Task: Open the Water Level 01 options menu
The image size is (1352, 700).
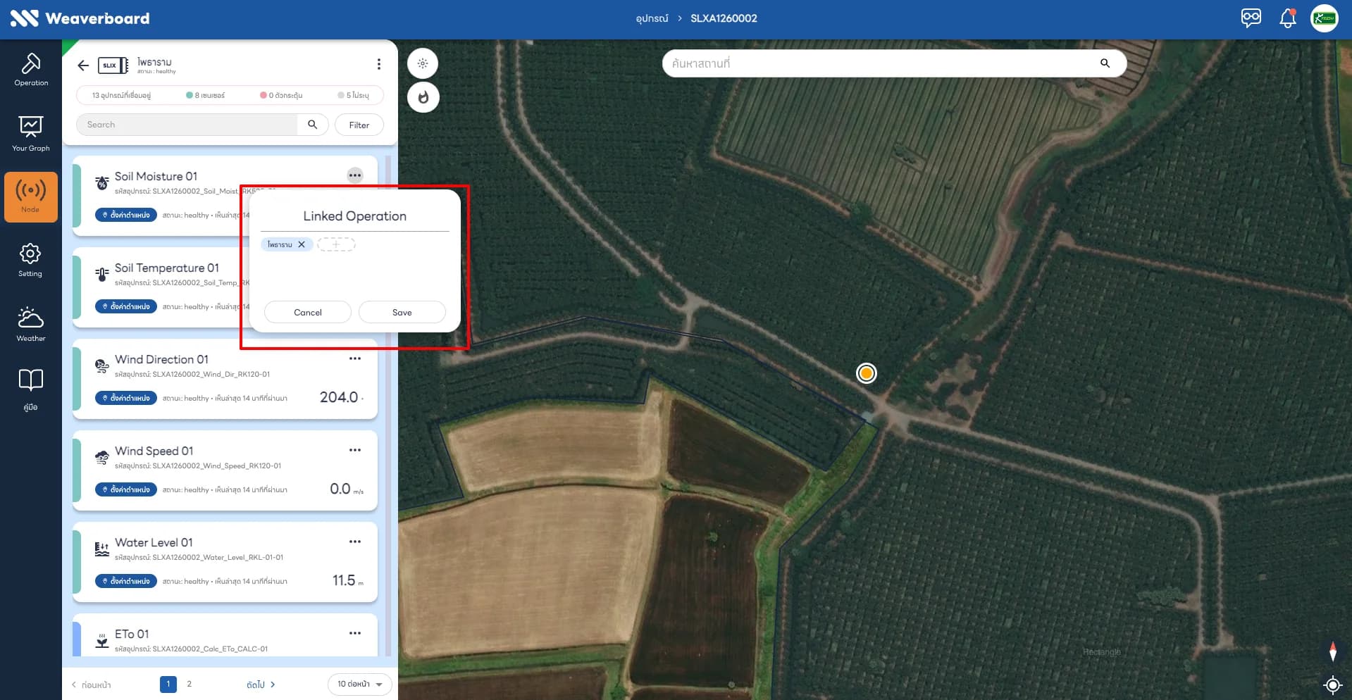Action: (355, 542)
